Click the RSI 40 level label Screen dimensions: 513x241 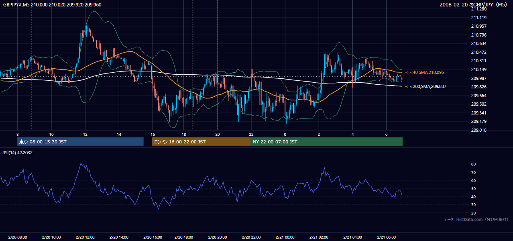click(474, 196)
